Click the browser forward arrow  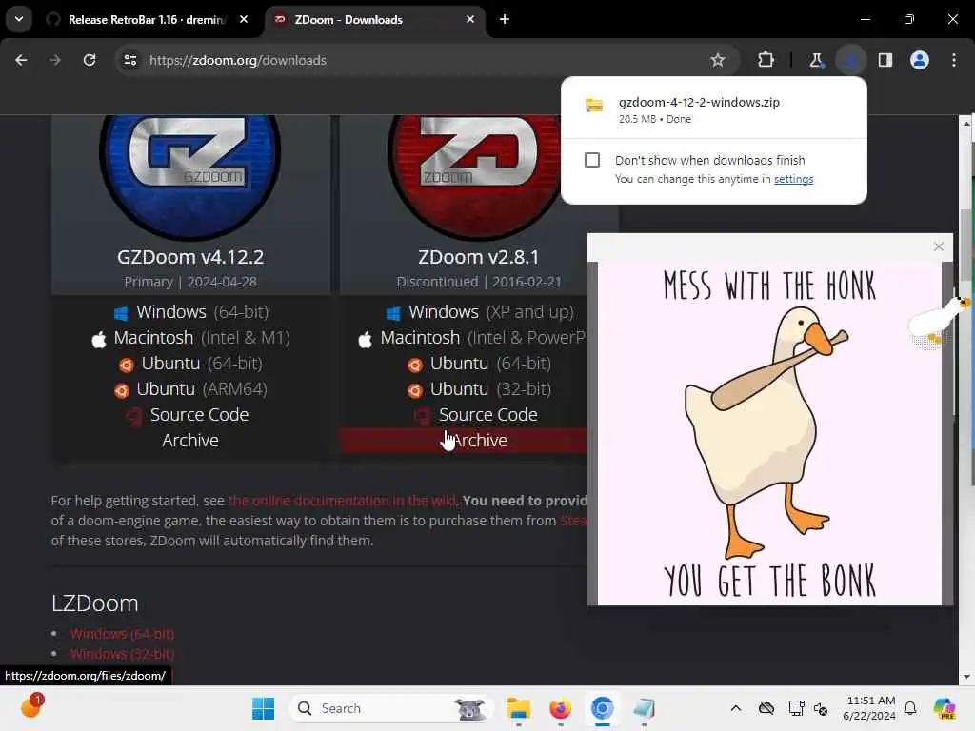click(x=54, y=60)
